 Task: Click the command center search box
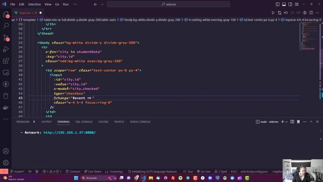[x=168, y=5]
